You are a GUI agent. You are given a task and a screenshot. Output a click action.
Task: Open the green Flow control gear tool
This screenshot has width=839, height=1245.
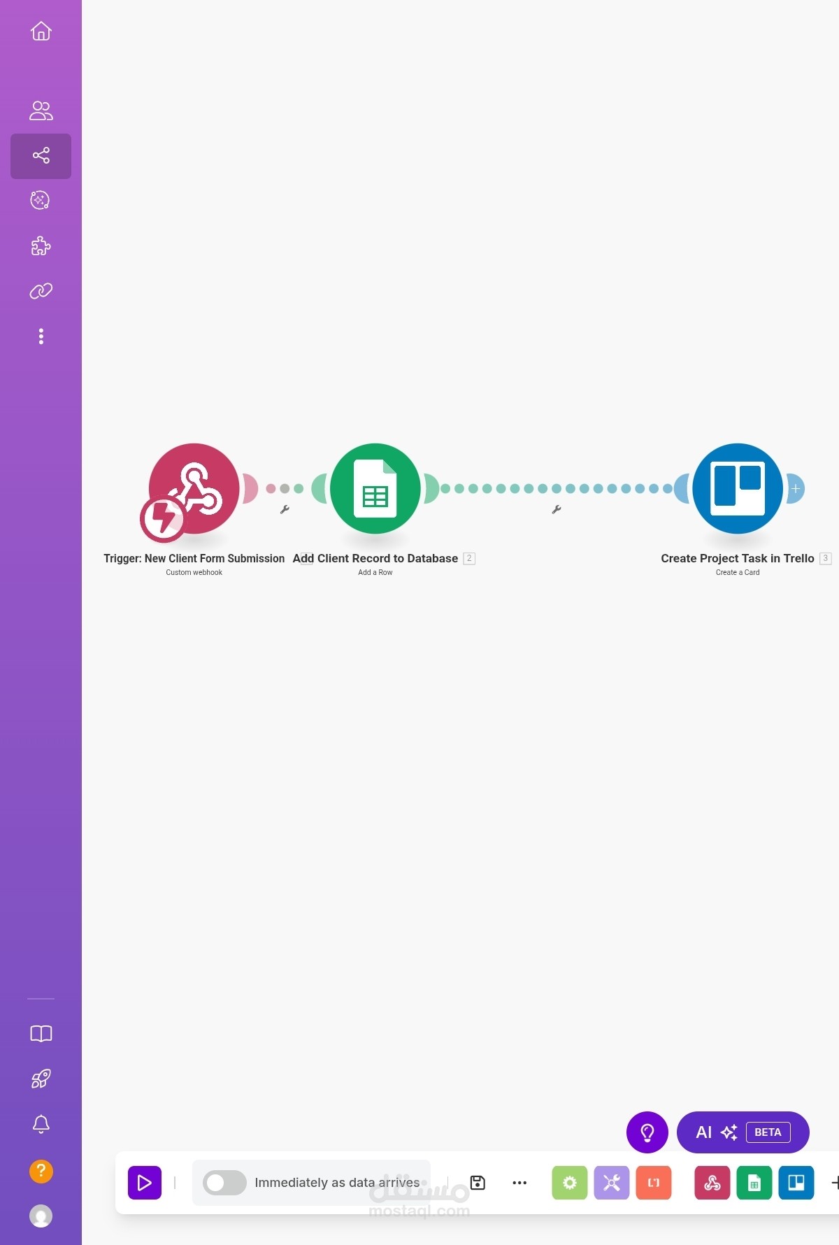pyautogui.click(x=570, y=1183)
